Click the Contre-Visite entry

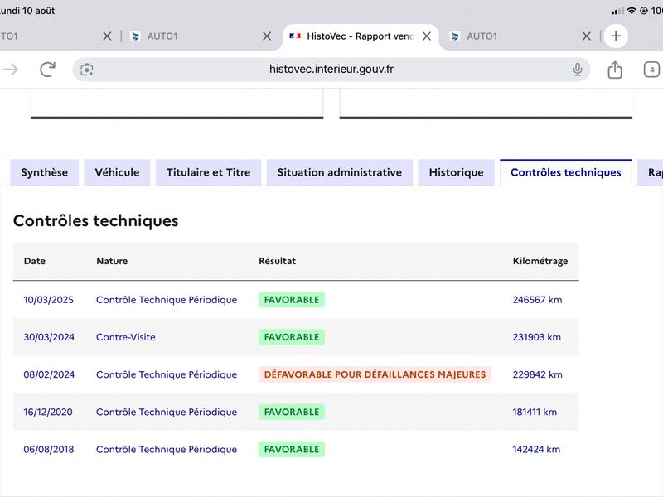coord(126,337)
